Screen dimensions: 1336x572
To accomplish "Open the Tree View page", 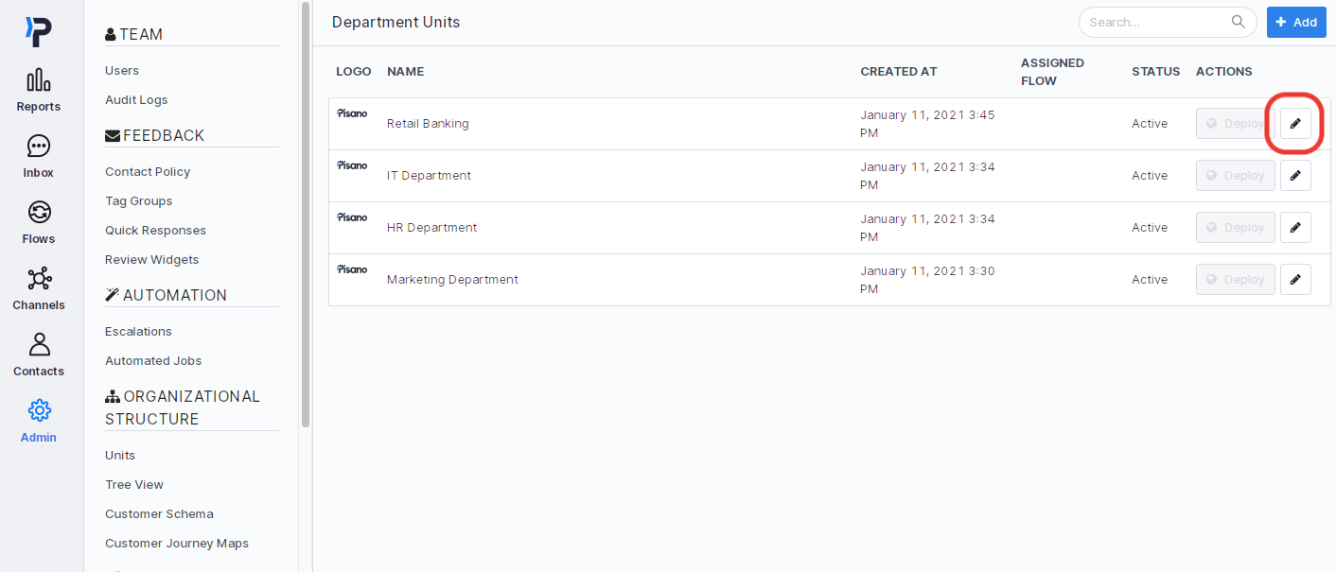I will 132,484.
